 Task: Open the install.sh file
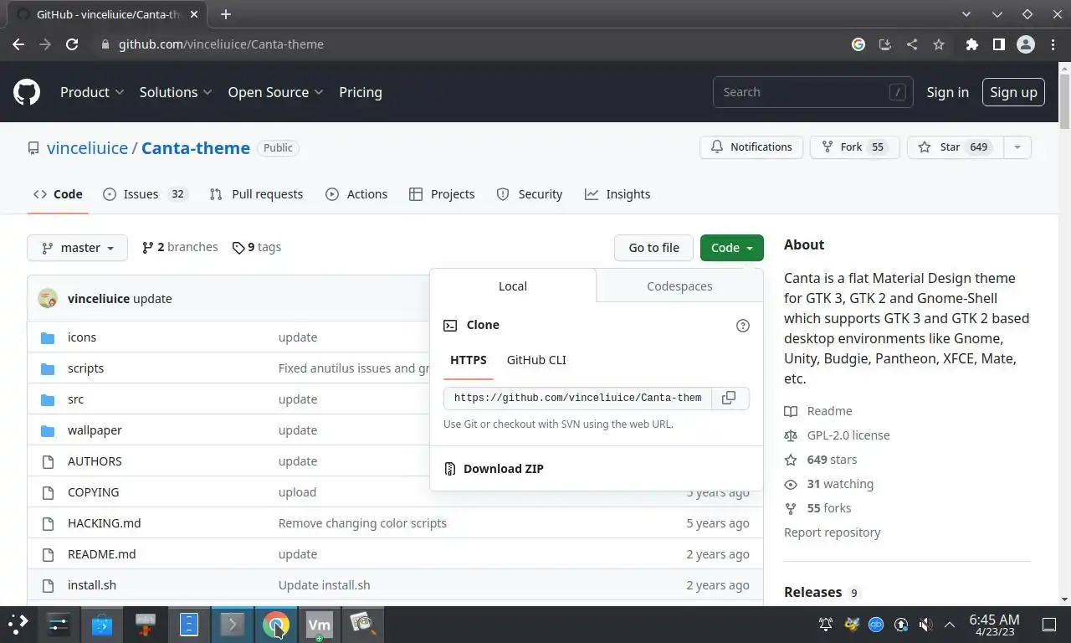pos(92,585)
